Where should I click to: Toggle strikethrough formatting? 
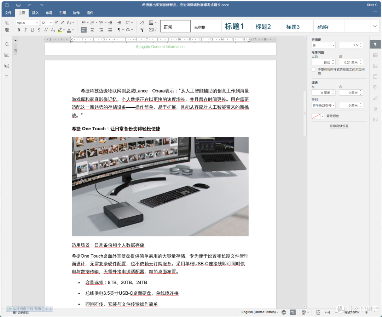point(39,30)
